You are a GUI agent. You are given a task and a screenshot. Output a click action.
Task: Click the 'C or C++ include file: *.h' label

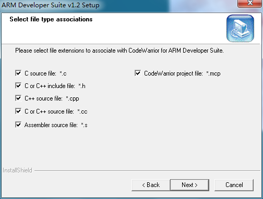55,86
